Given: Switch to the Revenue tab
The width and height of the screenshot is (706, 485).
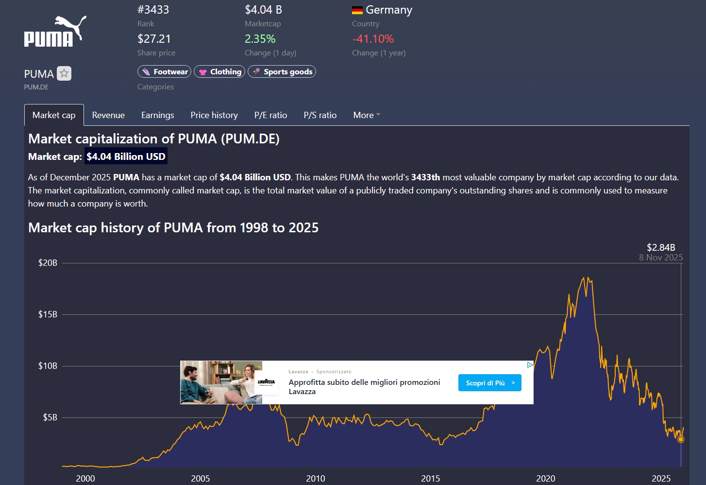Looking at the screenshot, I should click(108, 115).
